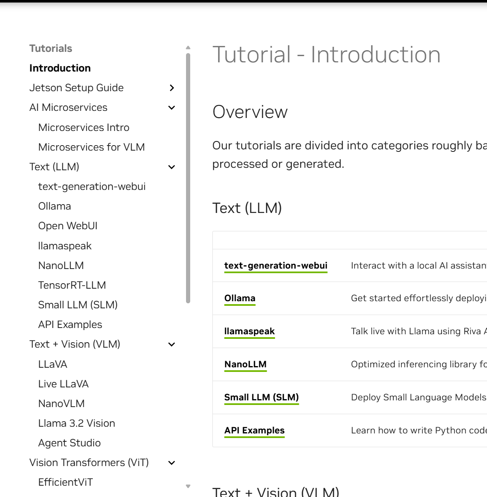Open Agent Studio sidebar entry

[x=69, y=443]
